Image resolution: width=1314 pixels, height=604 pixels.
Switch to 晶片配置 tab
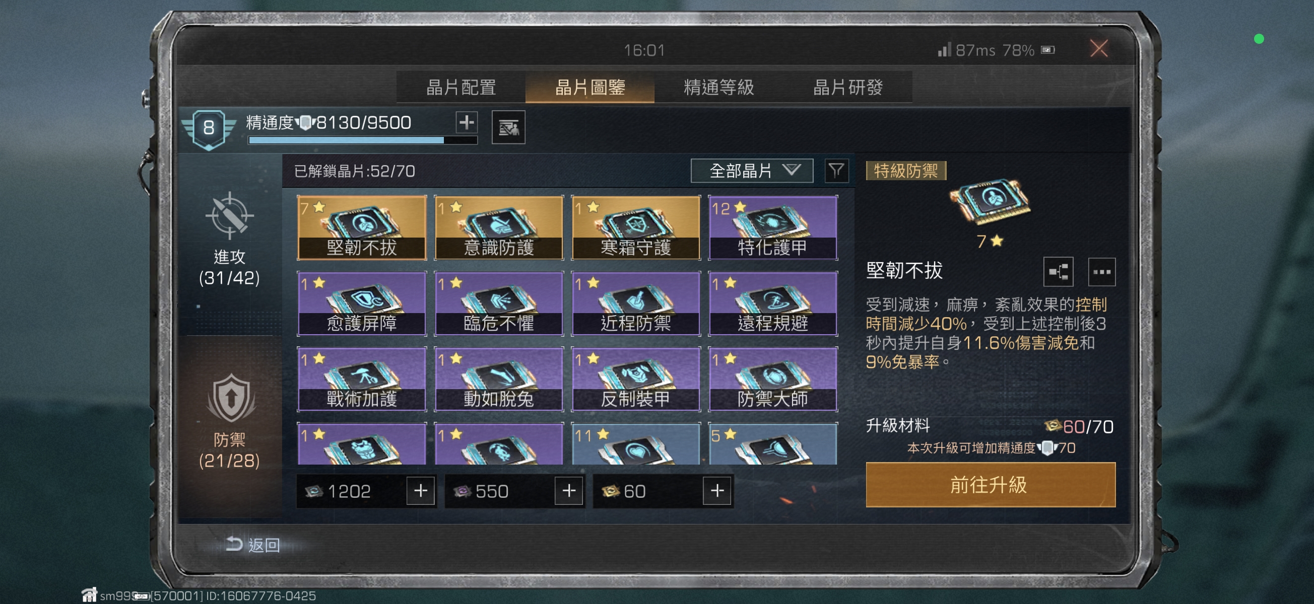[x=461, y=87]
